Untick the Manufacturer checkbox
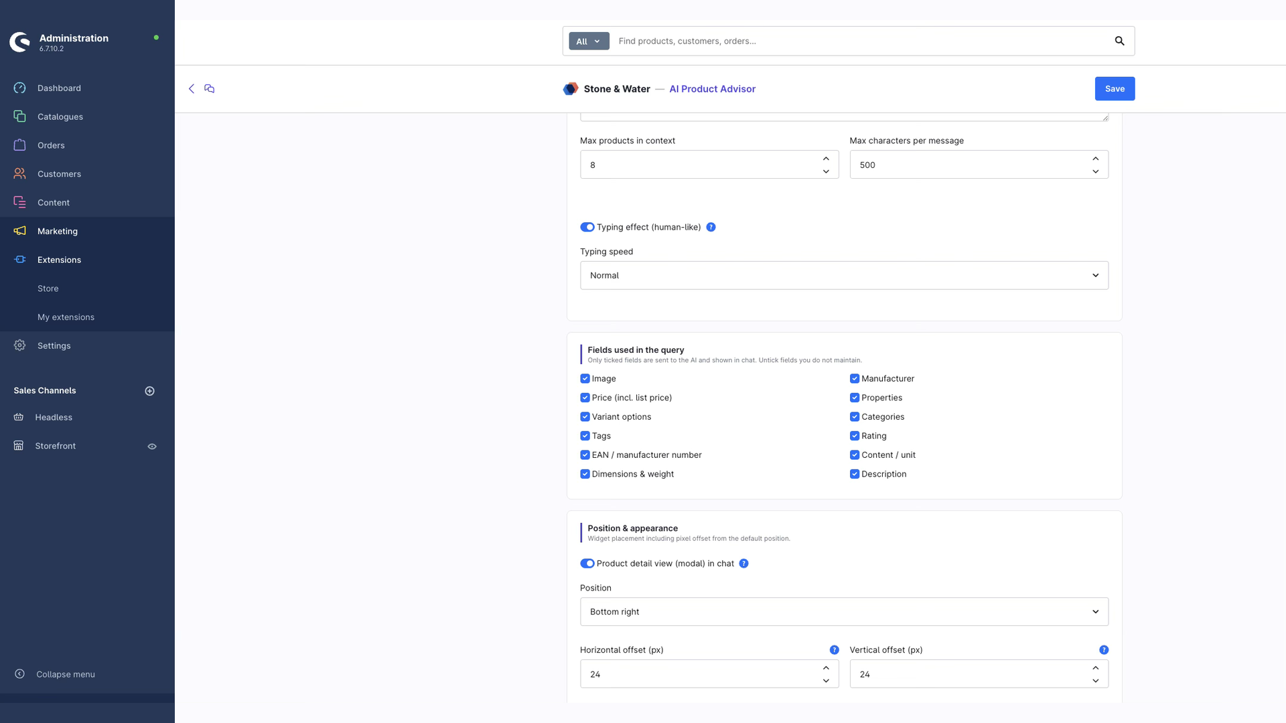 click(855, 379)
